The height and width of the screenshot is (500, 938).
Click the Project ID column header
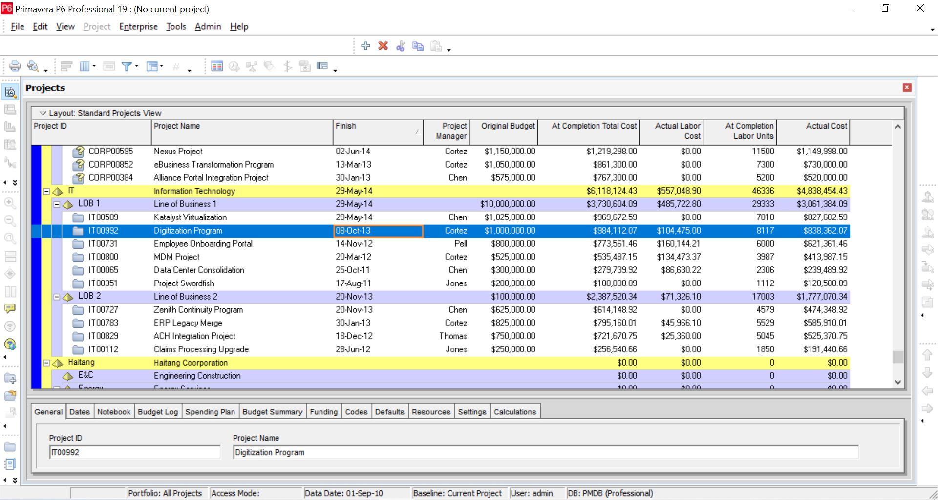tap(91, 132)
